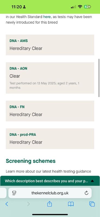The height and width of the screenshot is (217, 100).
Task: Open Safari bookmarks book icon
Action: [71, 204]
